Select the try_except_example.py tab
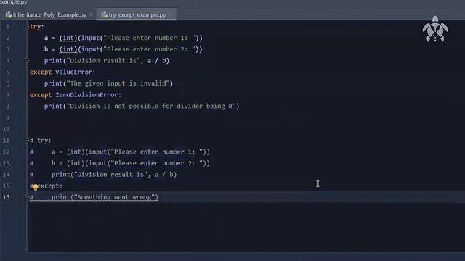465x261 pixels. (137, 14)
